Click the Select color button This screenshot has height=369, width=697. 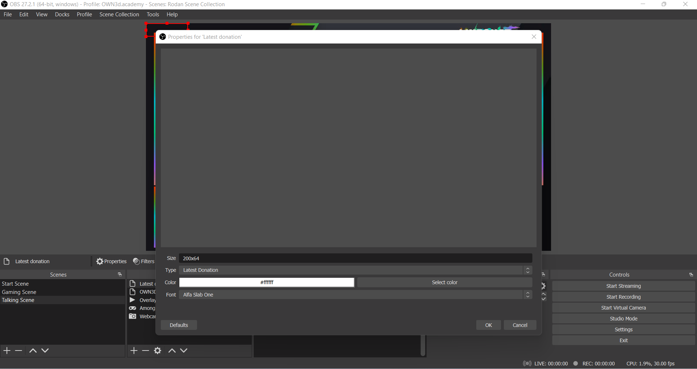coord(444,282)
